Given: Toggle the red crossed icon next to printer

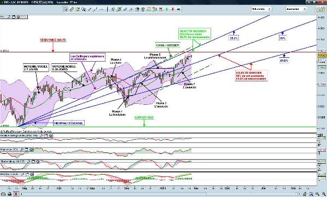Looking at the screenshot, I should (16, 194).
